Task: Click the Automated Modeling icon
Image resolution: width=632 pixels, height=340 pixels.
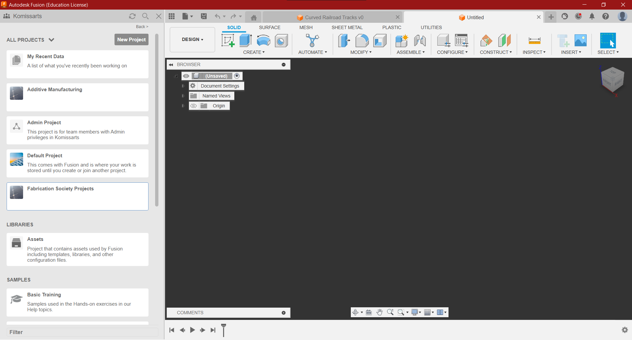Action: [312, 41]
